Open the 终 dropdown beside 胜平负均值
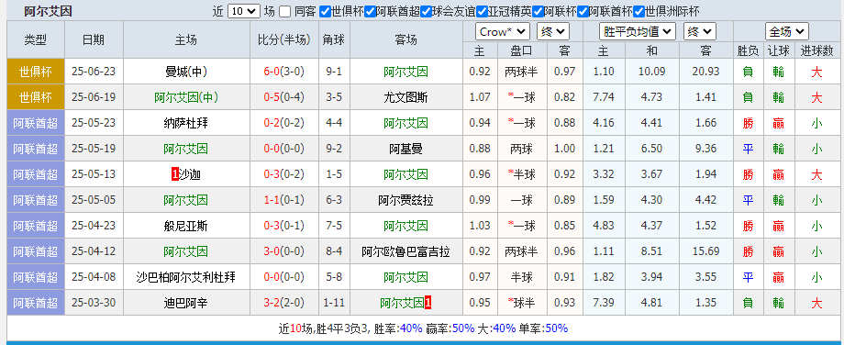The height and width of the screenshot is (345, 844). tap(700, 32)
